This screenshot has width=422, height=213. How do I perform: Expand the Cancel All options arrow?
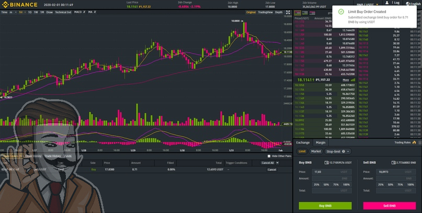pos(277,163)
